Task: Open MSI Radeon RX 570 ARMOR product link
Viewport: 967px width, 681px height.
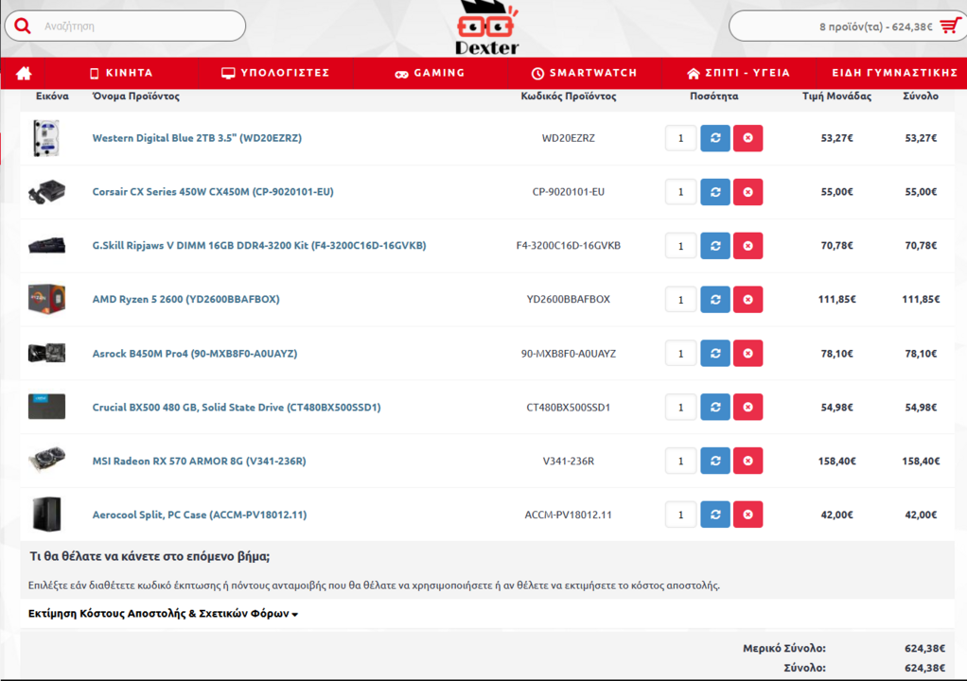Action: pos(199,461)
